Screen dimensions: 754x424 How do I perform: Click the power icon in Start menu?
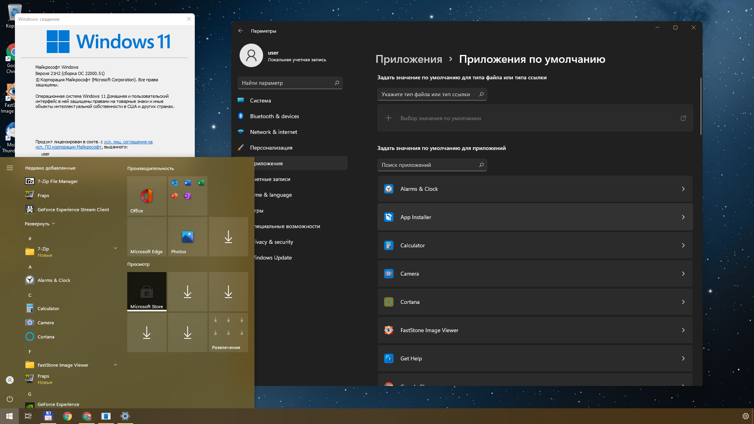tap(10, 399)
